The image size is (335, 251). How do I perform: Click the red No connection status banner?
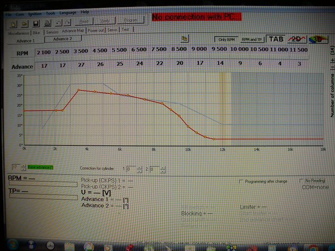pyautogui.click(x=197, y=17)
